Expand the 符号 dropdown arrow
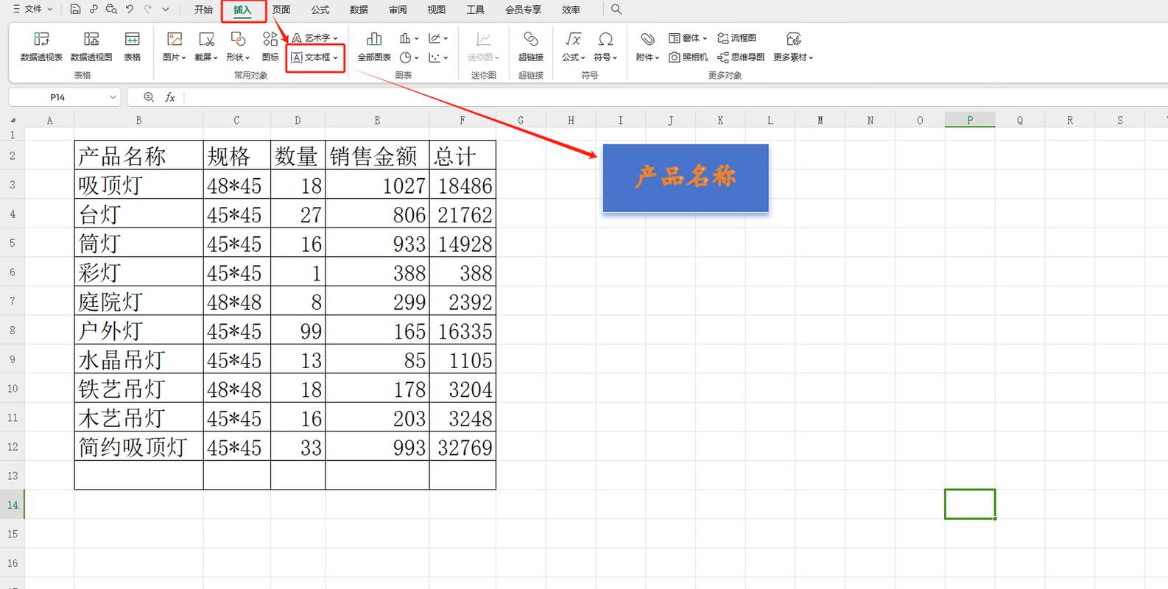 614,57
